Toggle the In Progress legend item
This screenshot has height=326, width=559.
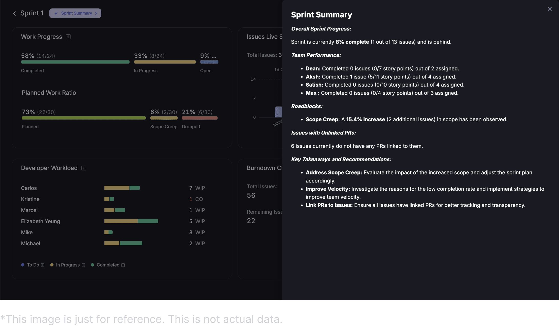pos(68,265)
